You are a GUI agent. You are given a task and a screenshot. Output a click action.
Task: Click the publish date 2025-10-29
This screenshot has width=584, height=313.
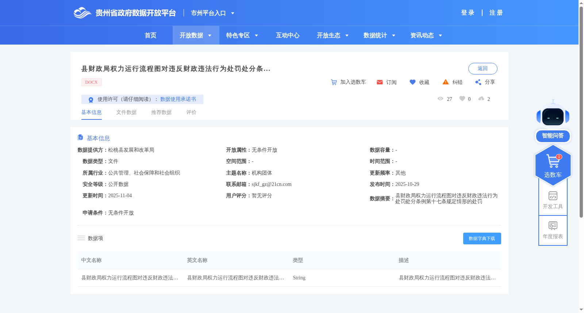(407, 184)
